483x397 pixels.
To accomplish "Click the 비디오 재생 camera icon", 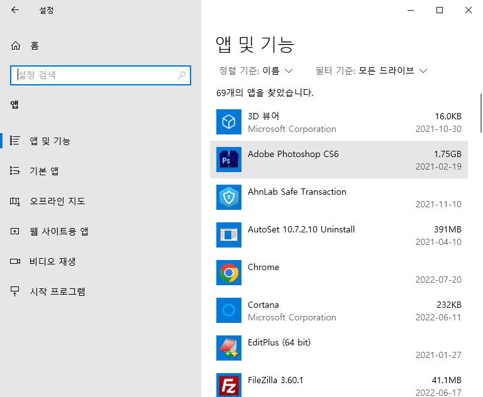I will pyautogui.click(x=15, y=261).
